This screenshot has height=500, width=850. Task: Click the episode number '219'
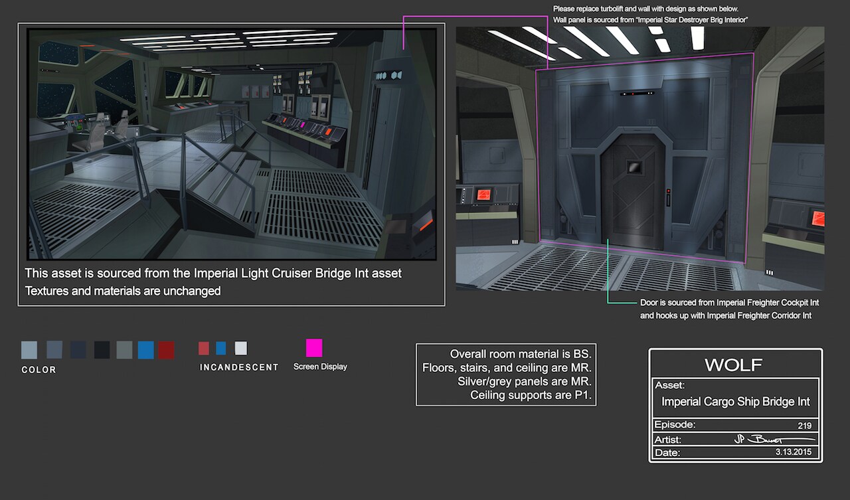tap(805, 426)
